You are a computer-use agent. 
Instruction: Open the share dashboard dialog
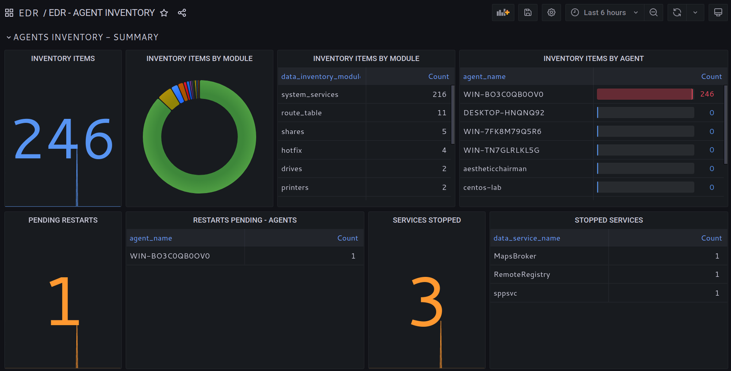pos(182,13)
